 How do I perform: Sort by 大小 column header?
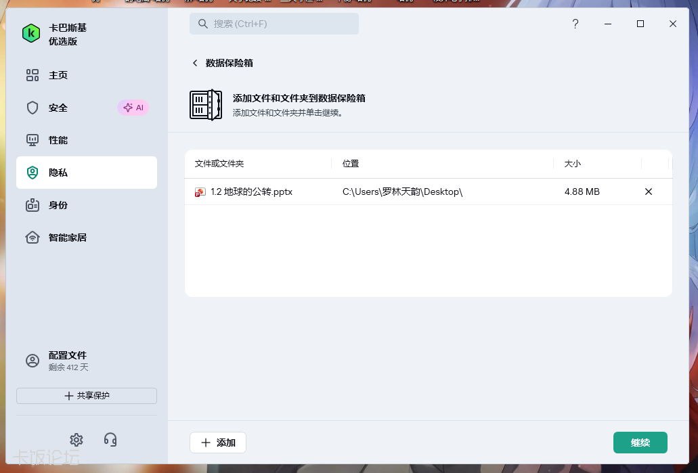pyautogui.click(x=573, y=164)
